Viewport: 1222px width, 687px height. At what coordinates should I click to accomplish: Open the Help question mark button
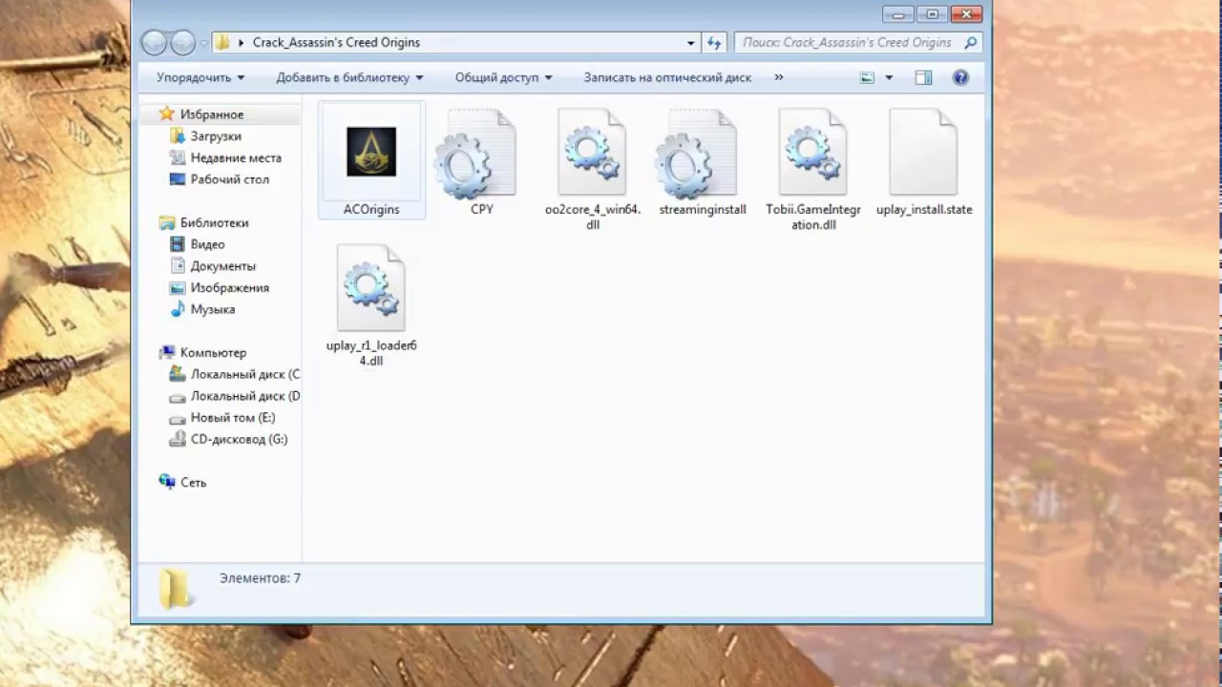(960, 77)
